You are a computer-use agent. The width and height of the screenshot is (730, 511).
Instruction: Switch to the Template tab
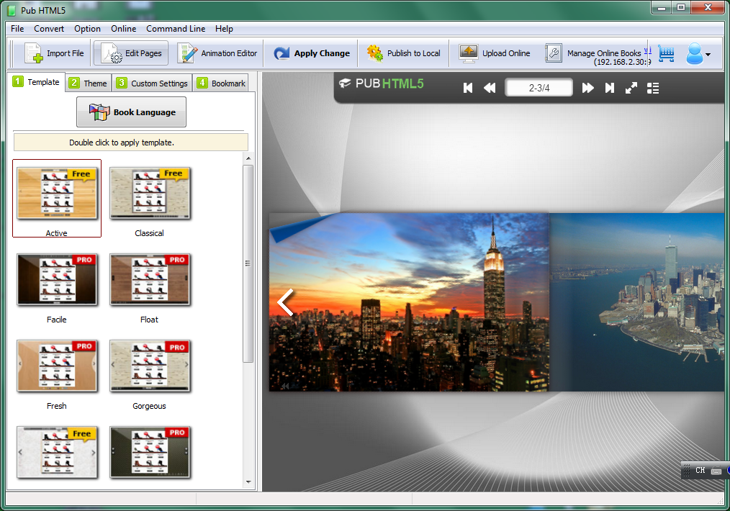(36, 82)
